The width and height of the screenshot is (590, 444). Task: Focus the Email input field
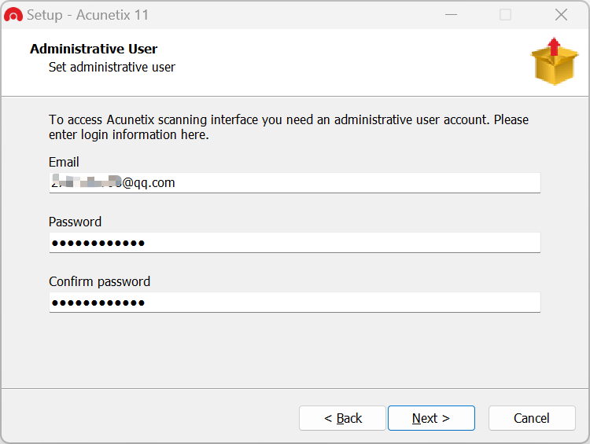point(295,183)
